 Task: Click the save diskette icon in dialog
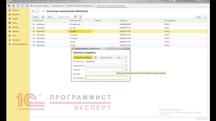pos(96,57)
